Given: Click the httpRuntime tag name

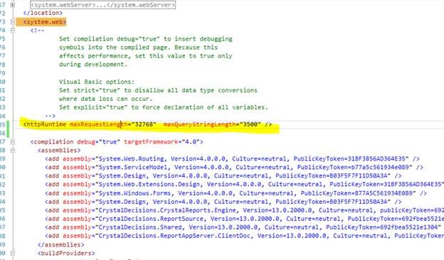Looking at the screenshot, I should click(46, 124).
